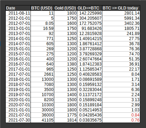146x128 pixels.
Task: Select BTC price cell 7080
Action: click(x=42, y=85)
